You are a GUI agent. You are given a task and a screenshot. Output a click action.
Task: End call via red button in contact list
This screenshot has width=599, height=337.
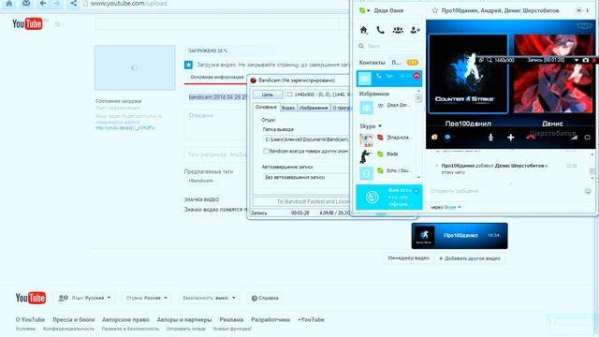416,76
